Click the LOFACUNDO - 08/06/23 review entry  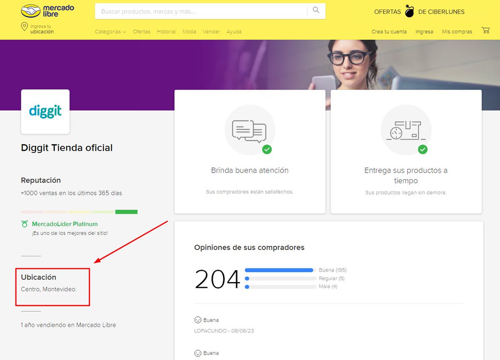pos(224,331)
